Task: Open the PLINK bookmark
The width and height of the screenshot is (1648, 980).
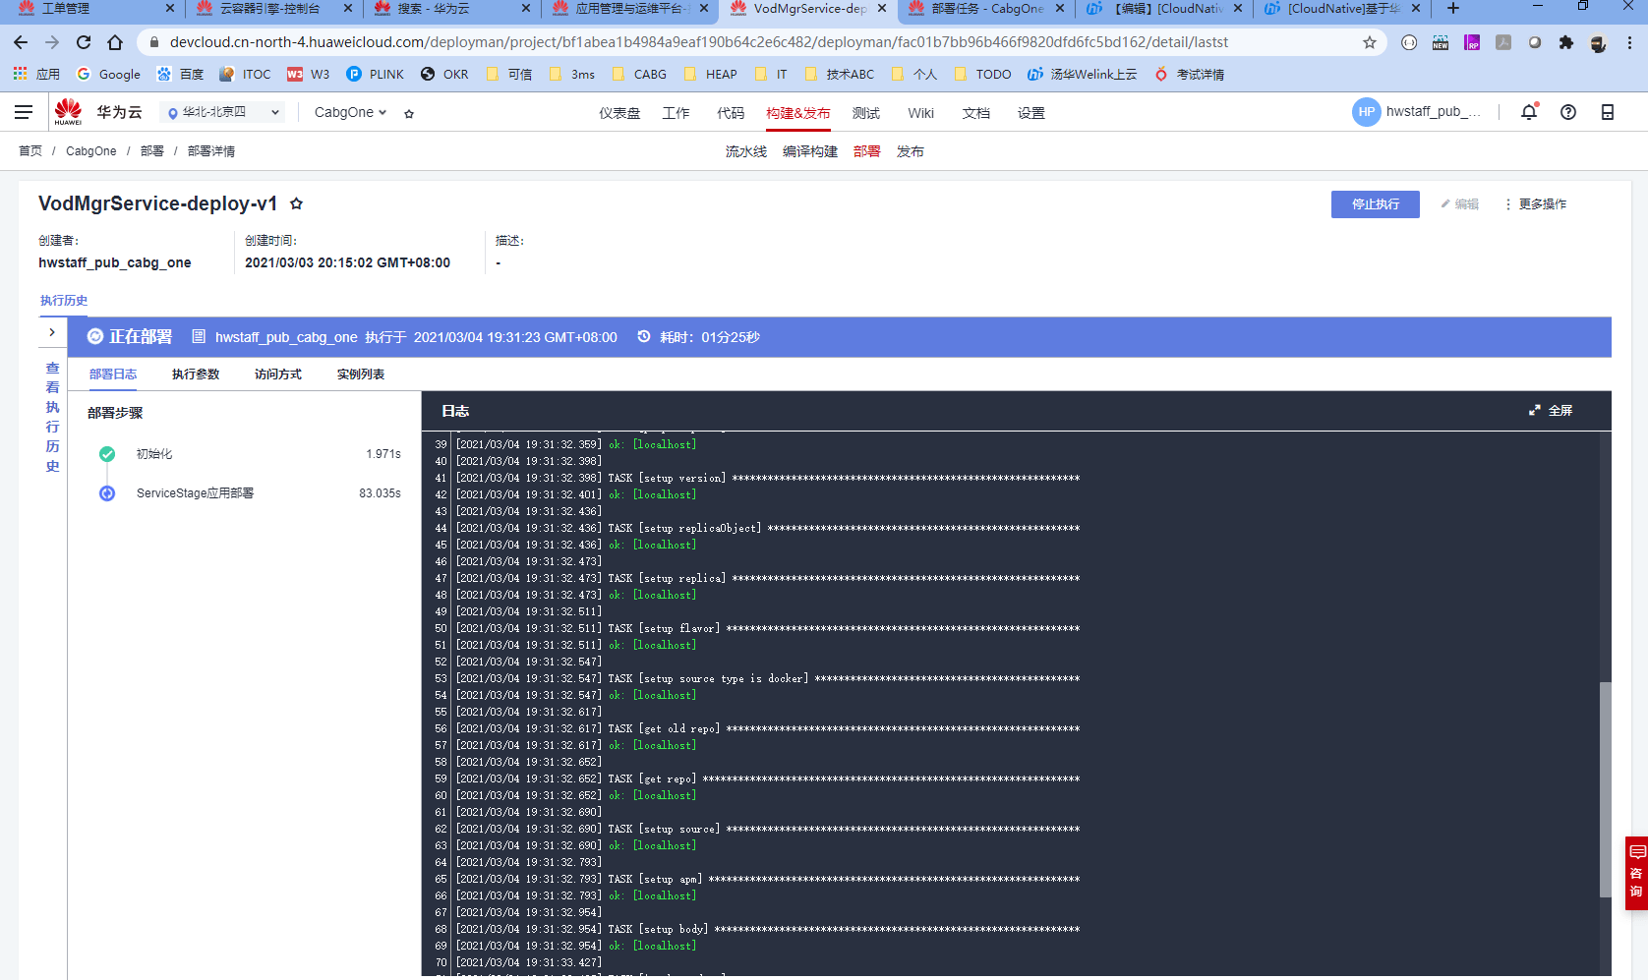Action: click(x=376, y=75)
